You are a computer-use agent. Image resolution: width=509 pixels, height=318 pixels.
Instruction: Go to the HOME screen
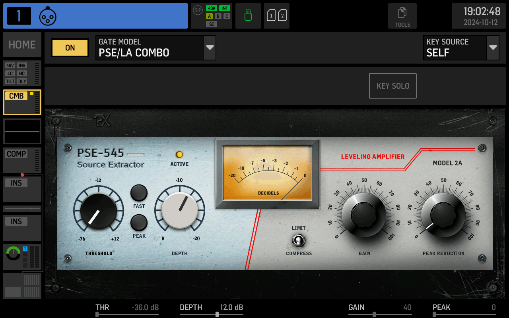22,45
